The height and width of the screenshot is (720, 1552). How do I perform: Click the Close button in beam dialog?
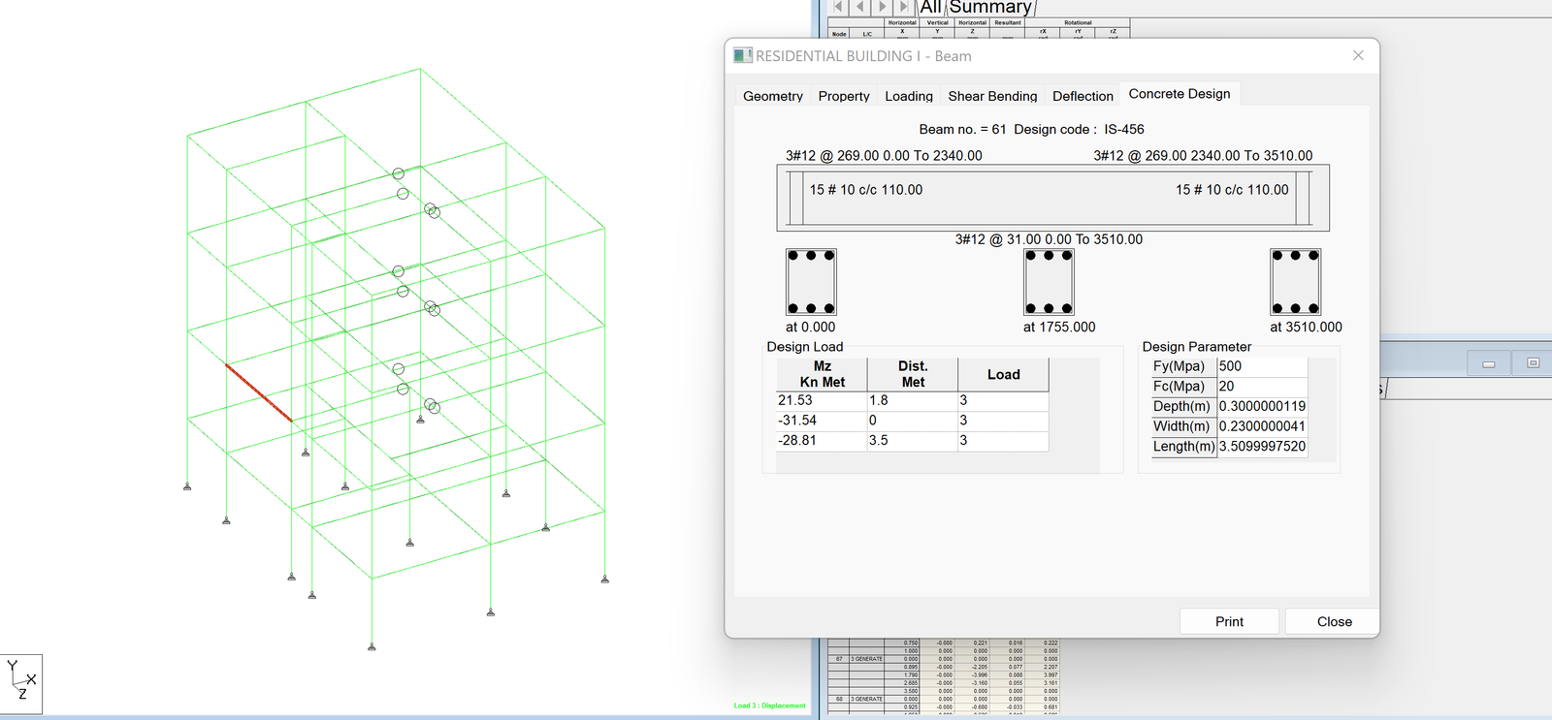tap(1334, 621)
